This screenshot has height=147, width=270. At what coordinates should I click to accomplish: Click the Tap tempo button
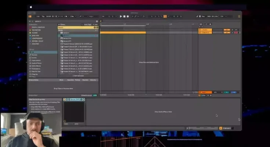[x=43, y=17]
